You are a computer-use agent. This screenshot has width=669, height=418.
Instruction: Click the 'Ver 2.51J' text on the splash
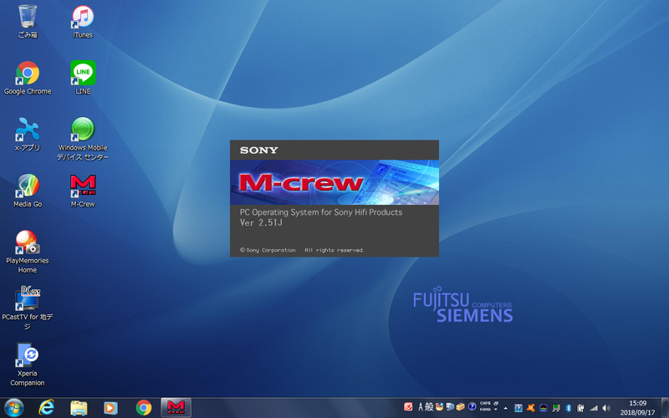261,222
